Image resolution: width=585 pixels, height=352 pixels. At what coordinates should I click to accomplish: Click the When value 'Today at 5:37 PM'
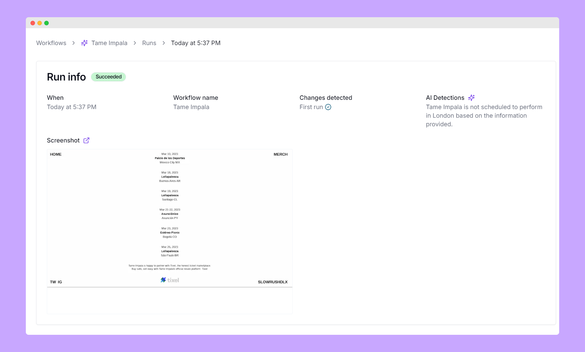point(72,107)
